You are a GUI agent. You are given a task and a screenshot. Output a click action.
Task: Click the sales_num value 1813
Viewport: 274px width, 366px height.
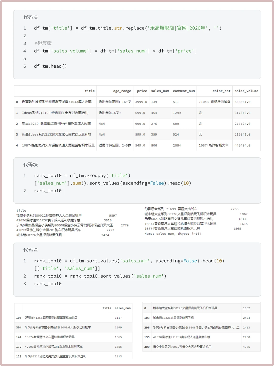click(x=118, y=356)
